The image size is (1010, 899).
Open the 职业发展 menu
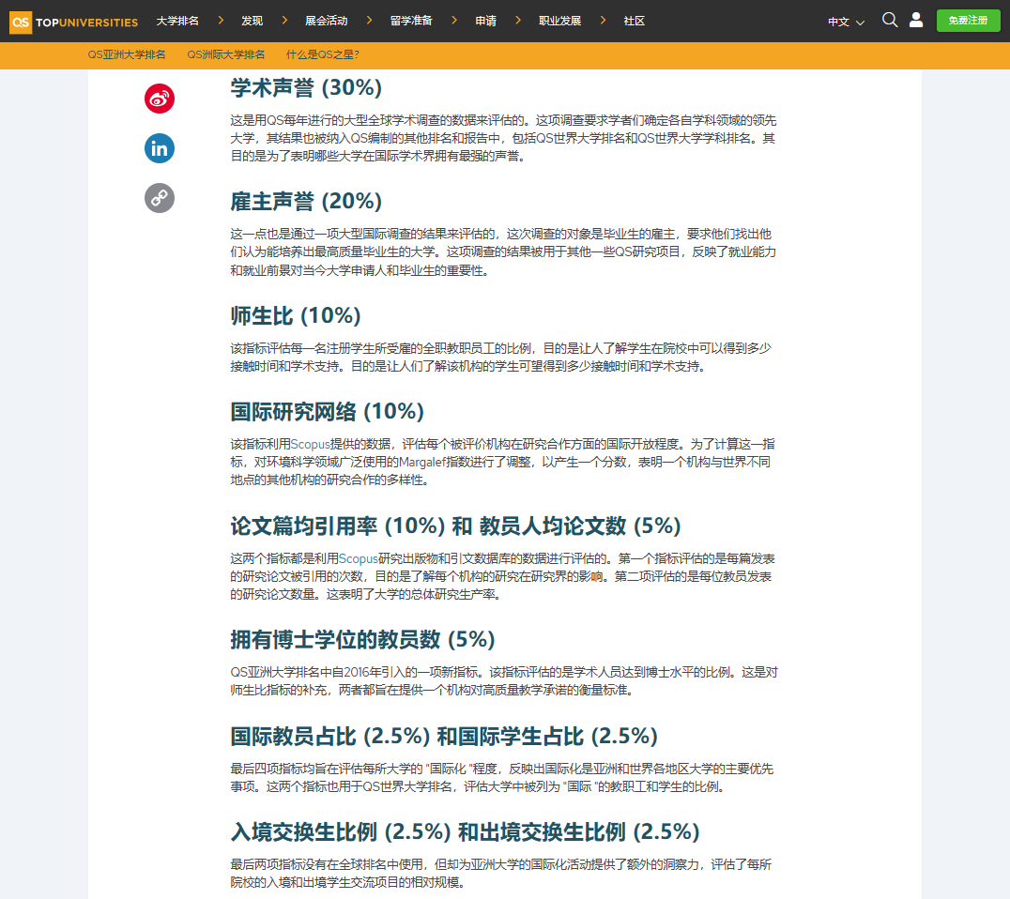559,22
